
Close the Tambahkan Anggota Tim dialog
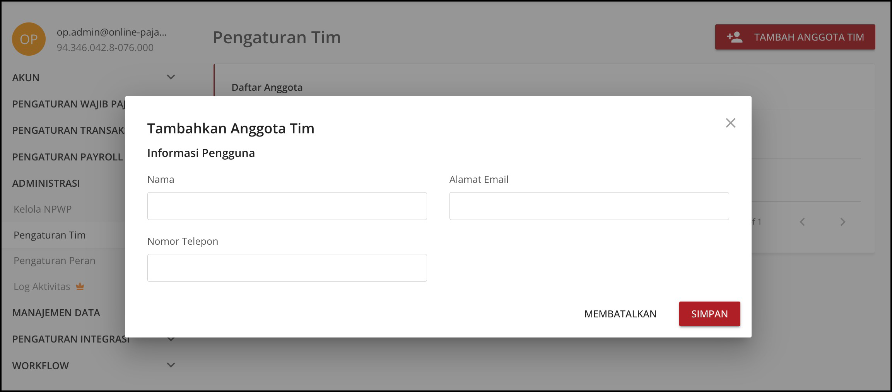tap(730, 123)
